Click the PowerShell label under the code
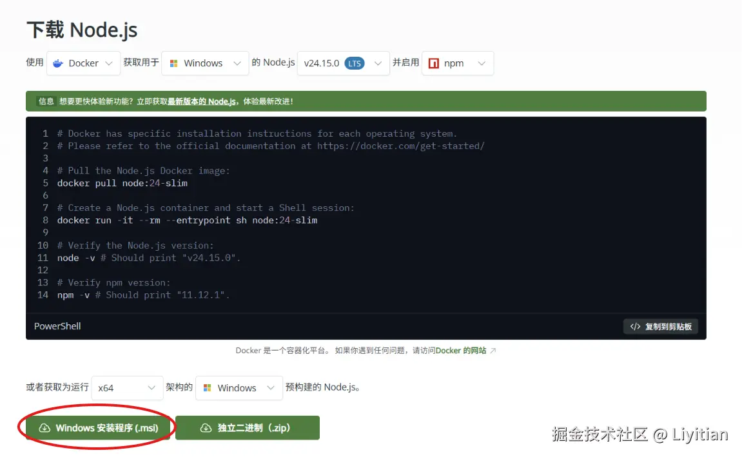The image size is (742, 457). tap(57, 326)
